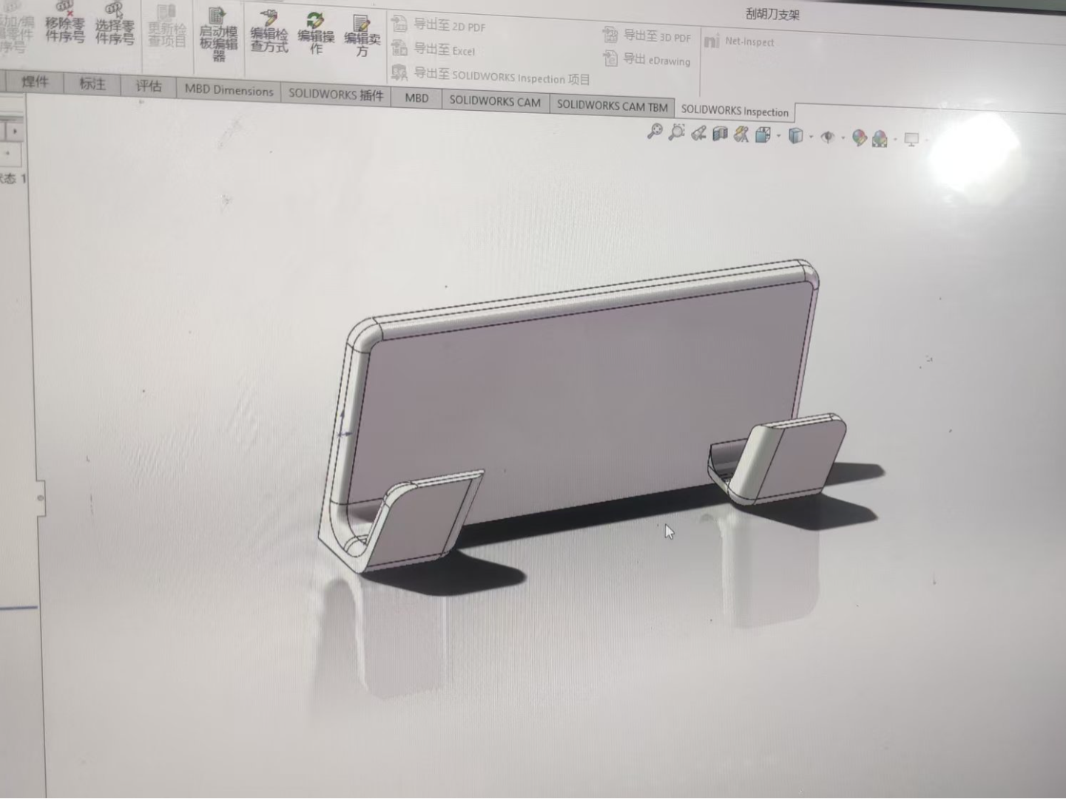
Task: Click the View Orientation cube icon
Action: click(763, 135)
